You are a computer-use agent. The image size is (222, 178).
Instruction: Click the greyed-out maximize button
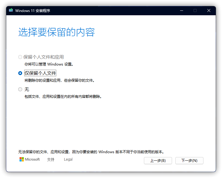195,10
